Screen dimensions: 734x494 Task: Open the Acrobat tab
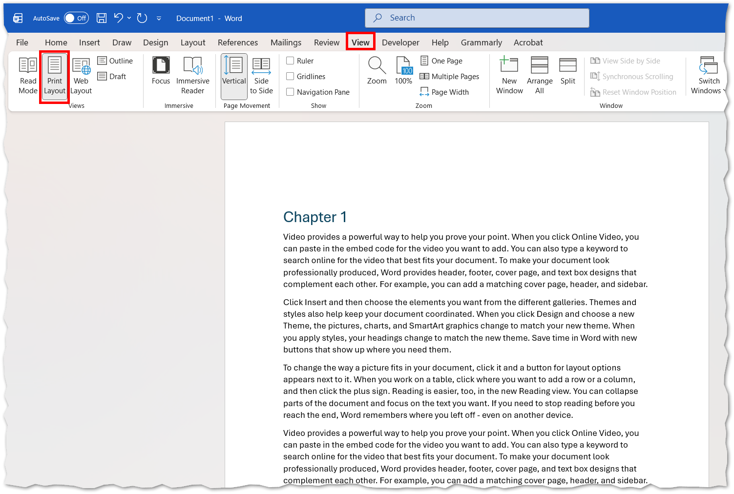pyautogui.click(x=528, y=42)
